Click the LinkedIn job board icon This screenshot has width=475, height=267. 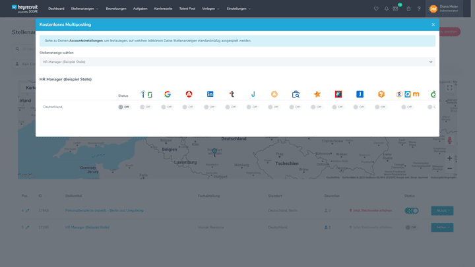(x=210, y=94)
